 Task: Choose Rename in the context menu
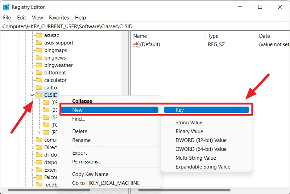click(x=81, y=140)
